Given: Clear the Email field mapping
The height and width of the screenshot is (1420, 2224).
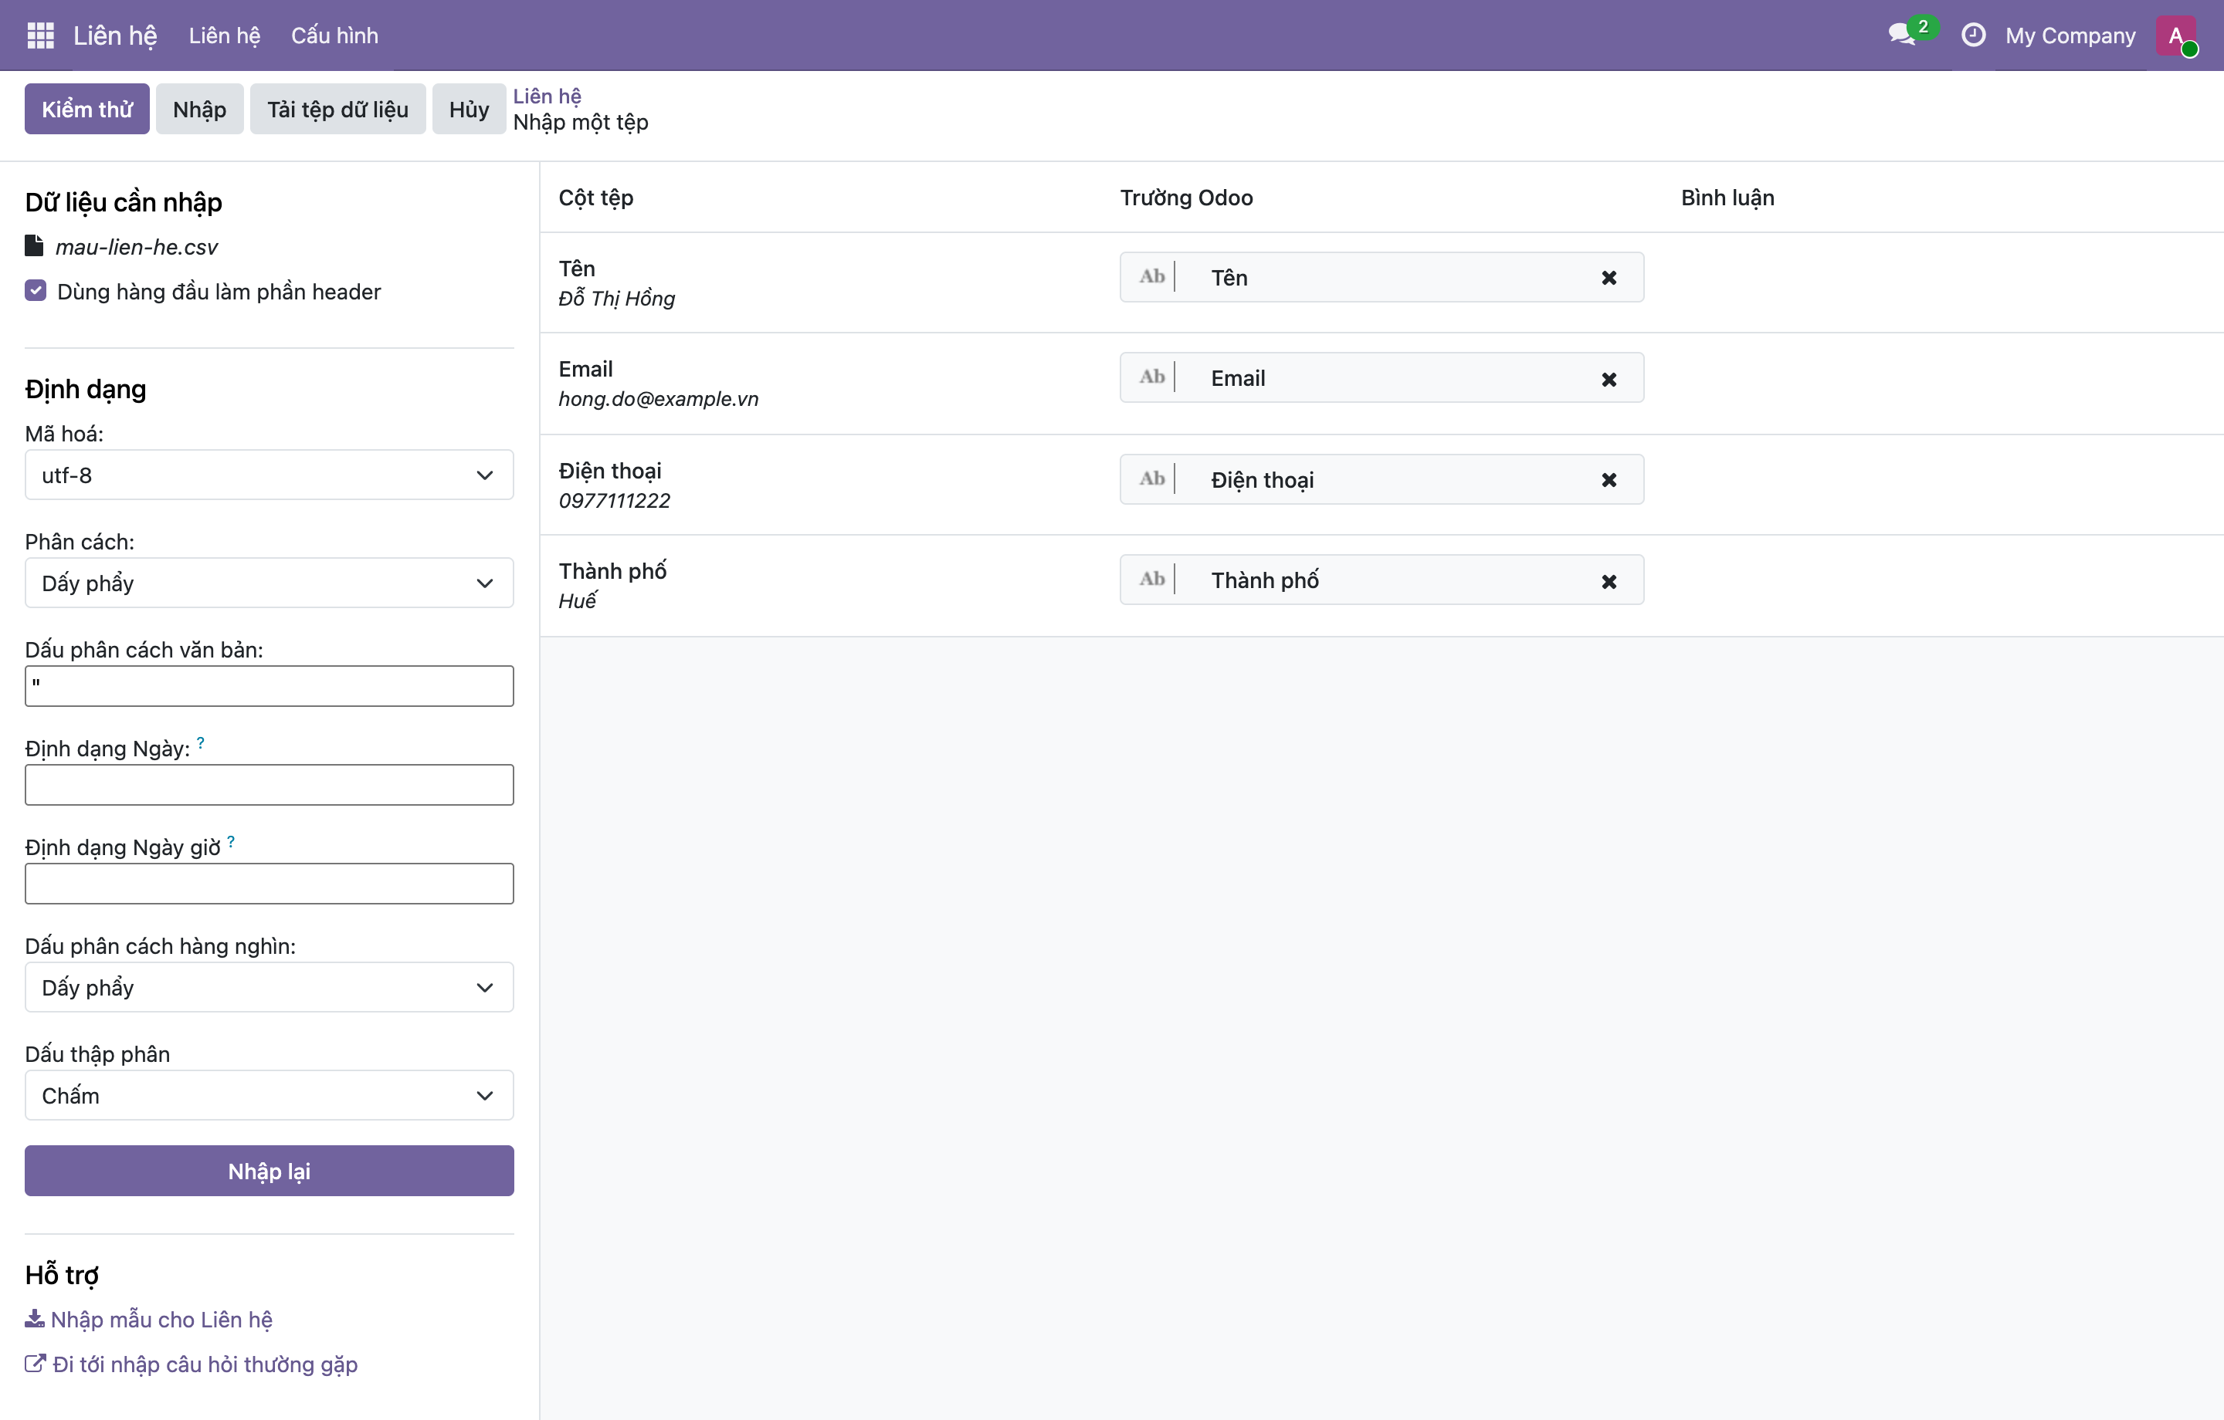Looking at the screenshot, I should 1609,380.
